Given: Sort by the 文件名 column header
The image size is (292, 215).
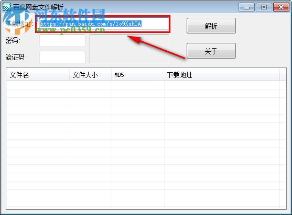Looking at the screenshot, I should coord(38,75).
